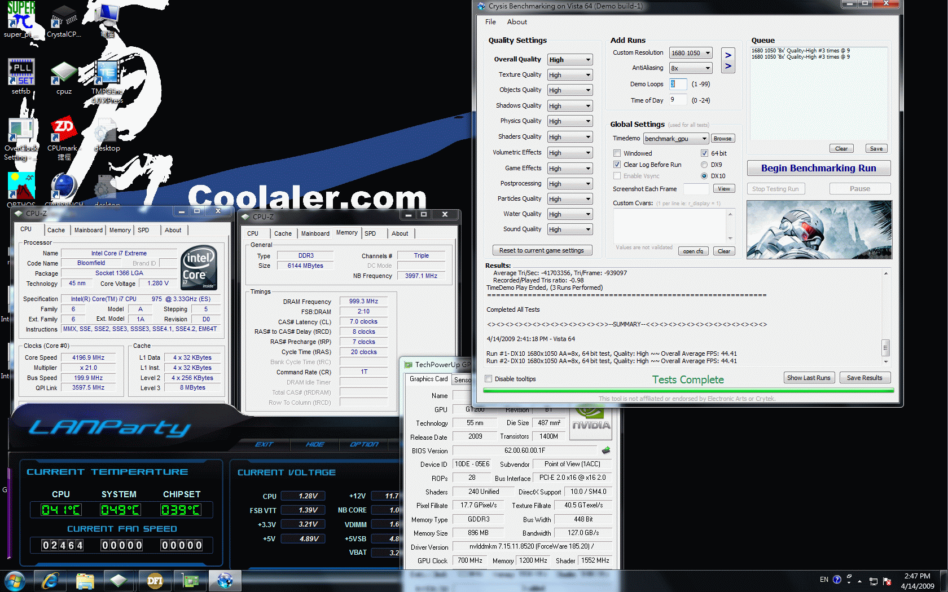
Task: Toggle the 64 bit checkbox
Action: pyautogui.click(x=704, y=153)
